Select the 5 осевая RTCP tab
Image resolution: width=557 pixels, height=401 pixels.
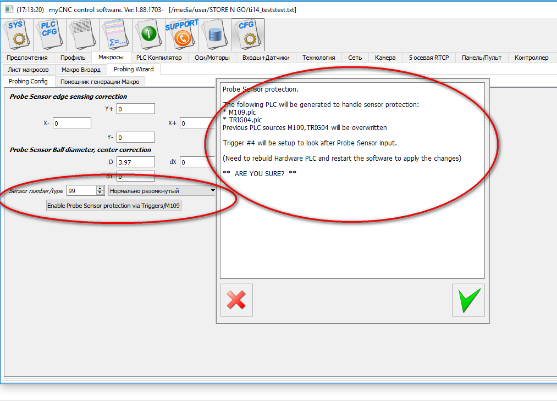(429, 58)
